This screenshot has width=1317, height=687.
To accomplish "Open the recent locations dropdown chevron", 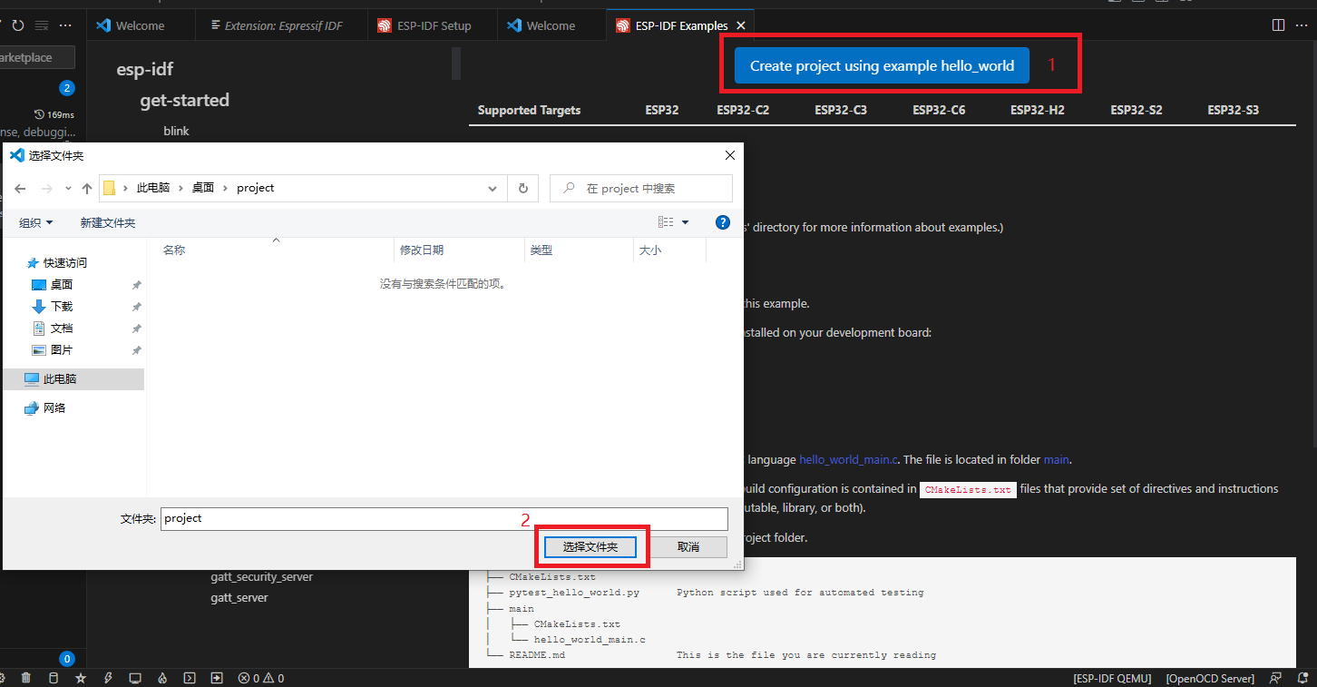I will pyautogui.click(x=68, y=190).
